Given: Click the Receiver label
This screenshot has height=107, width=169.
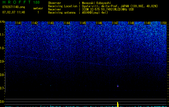Looking at the screenshot, I should tap(55, 9).
